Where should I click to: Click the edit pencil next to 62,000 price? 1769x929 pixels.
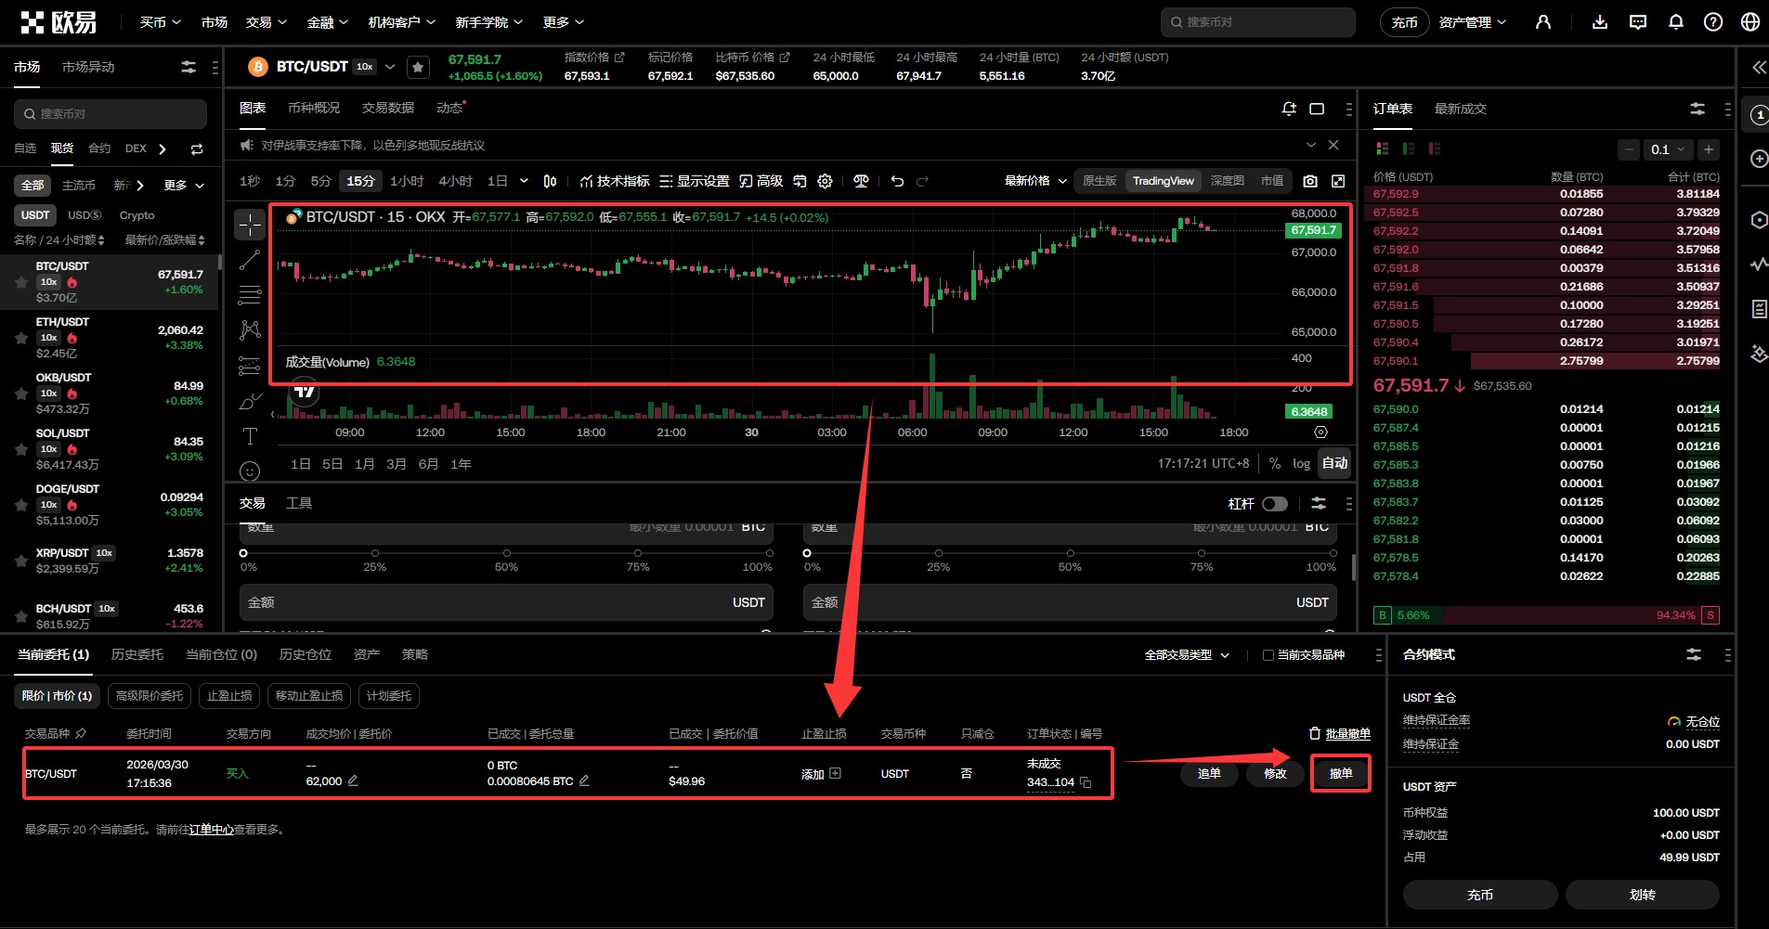click(x=353, y=781)
